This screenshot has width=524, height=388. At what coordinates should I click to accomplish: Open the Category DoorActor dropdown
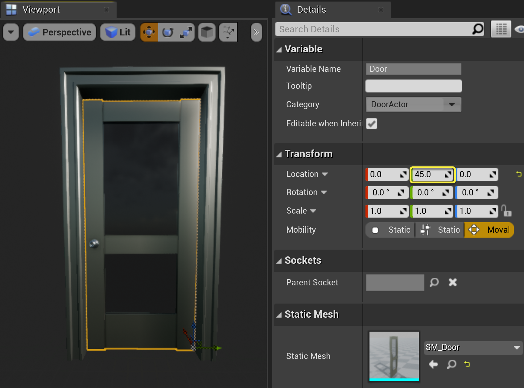(452, 104)
